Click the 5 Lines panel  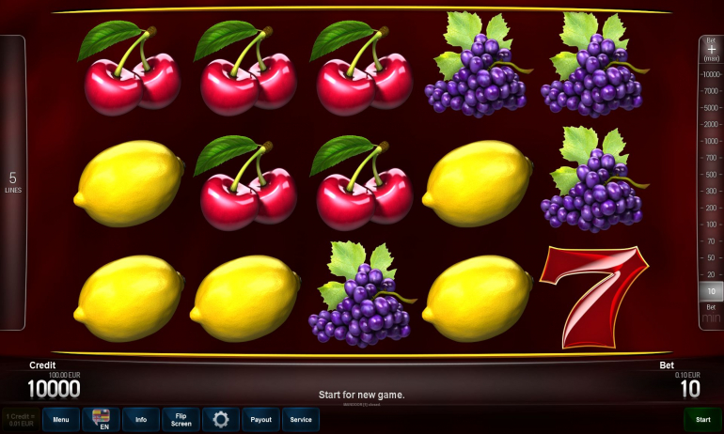[12, 182]
